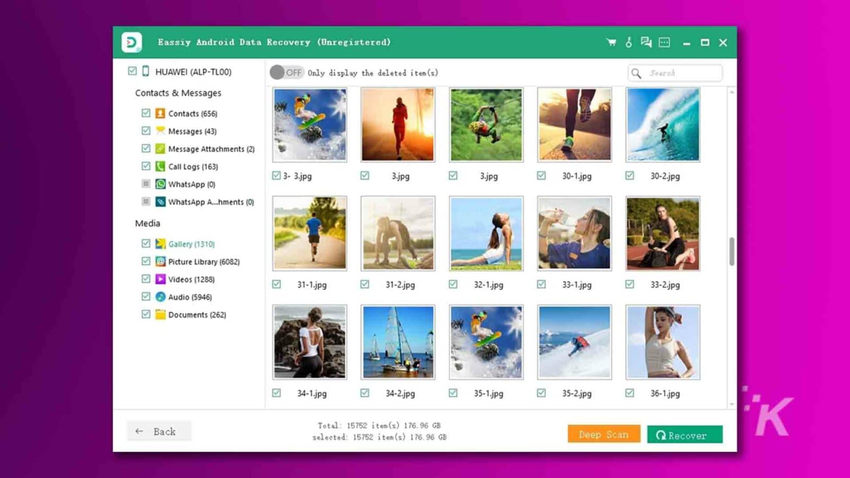Click the '31-2.jpg' file name

(400, 285)
